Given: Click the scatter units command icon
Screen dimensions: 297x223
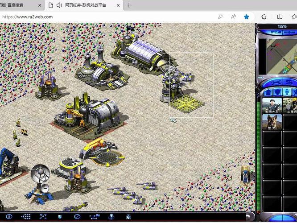Looking at the screenshot, I should coord(43,216).
